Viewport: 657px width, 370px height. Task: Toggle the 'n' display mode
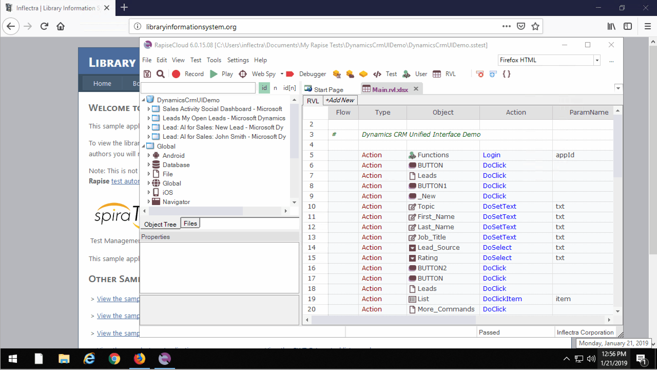pyautogui.click(x=275, y=88)
